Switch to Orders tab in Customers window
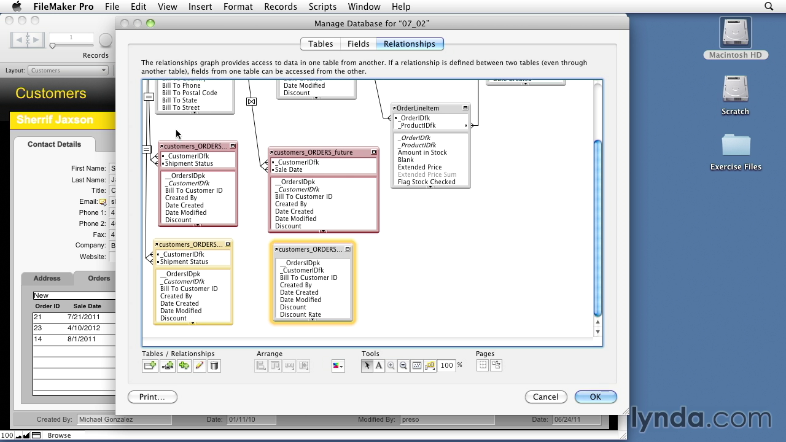This screenshot has height=442, width=786. [98, 278]
